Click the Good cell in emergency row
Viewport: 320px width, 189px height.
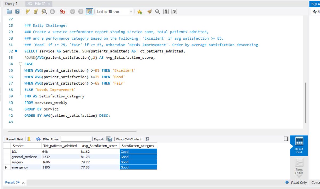coord(138,167)
